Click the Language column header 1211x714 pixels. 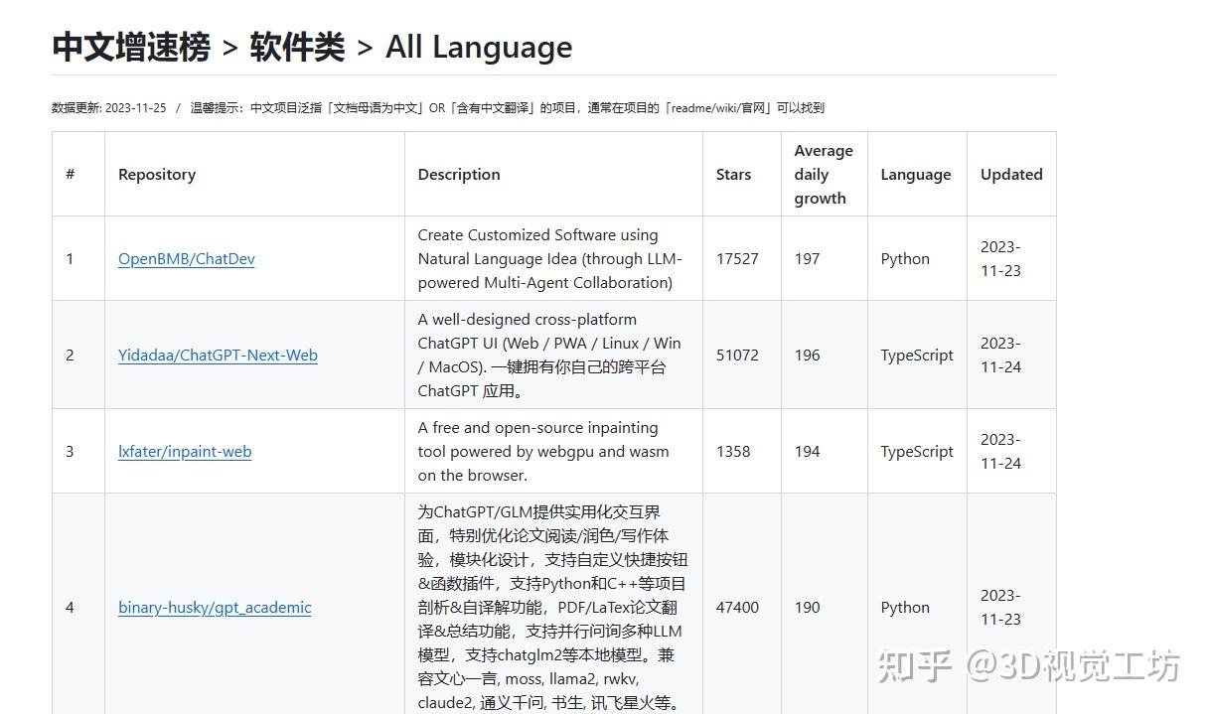coord(915,174)
